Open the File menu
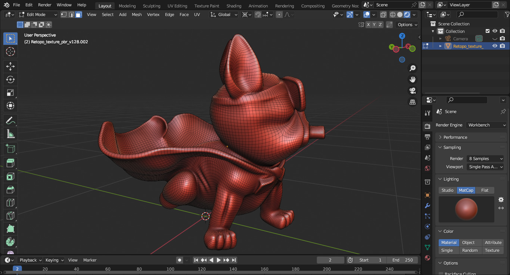 click(16, 5)
